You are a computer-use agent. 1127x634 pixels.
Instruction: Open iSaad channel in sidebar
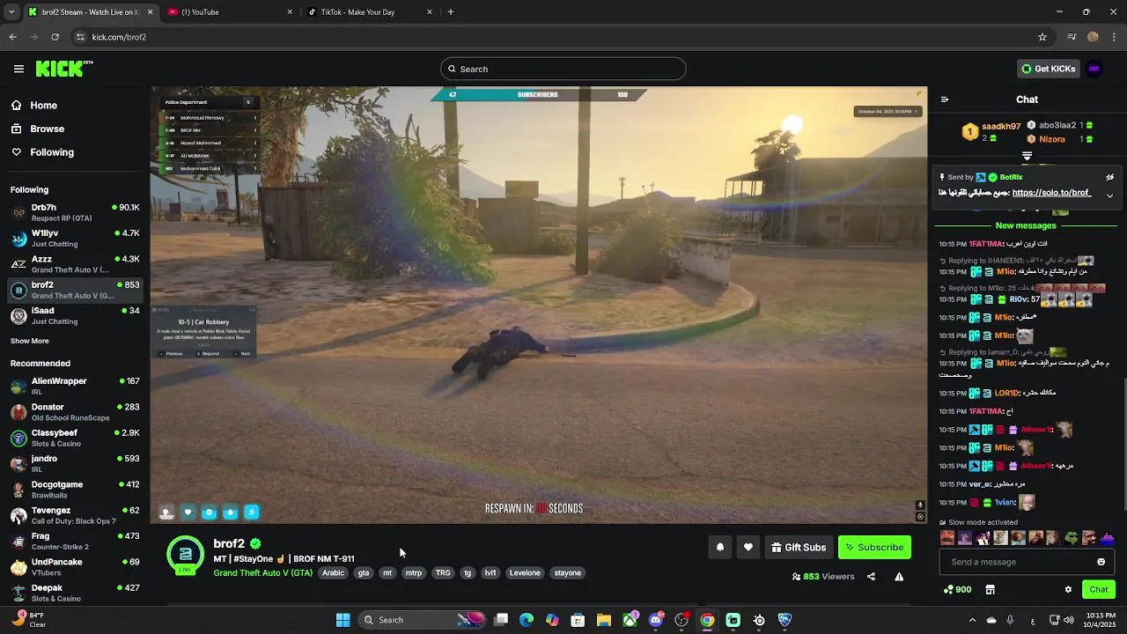pyautogui.click(x=75, y=315)
